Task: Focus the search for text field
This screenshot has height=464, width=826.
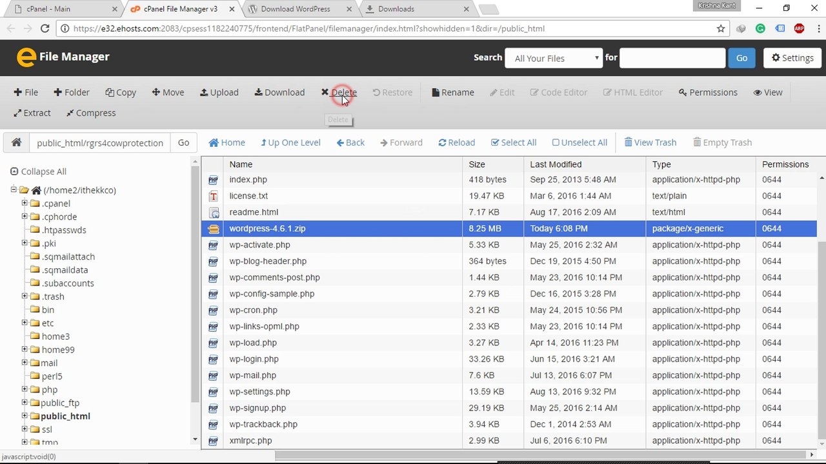Action: tap(672, 58)
